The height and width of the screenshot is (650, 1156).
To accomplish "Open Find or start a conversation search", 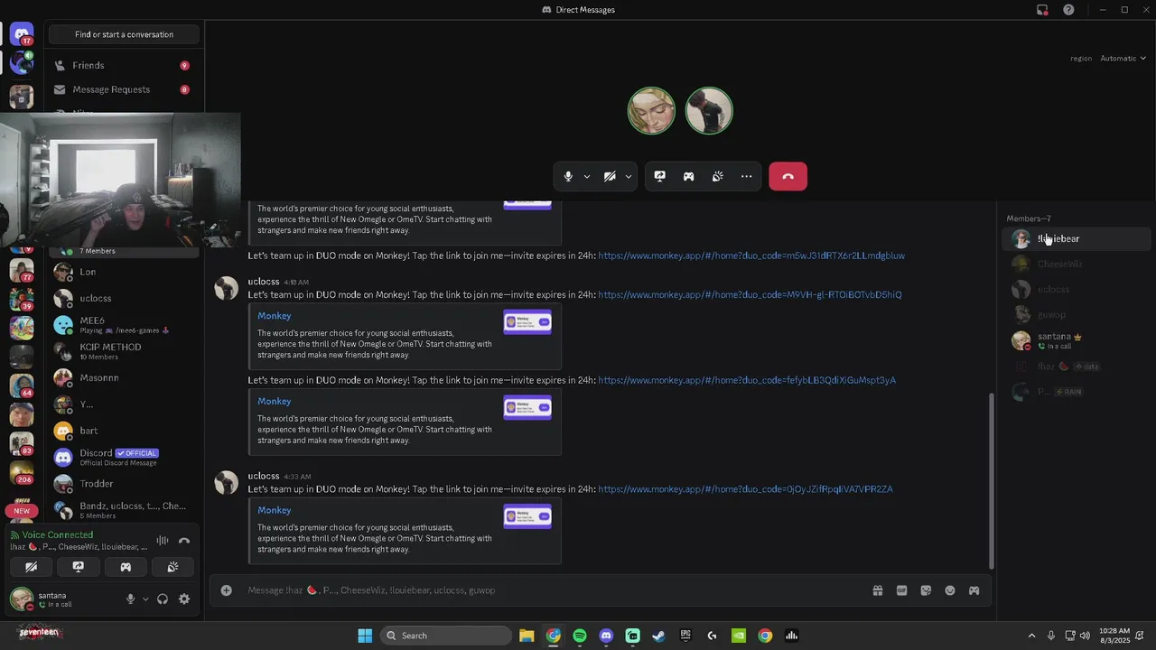I will (124, 34).
